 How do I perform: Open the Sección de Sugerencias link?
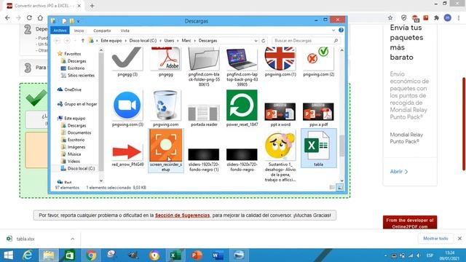point(182,215)
